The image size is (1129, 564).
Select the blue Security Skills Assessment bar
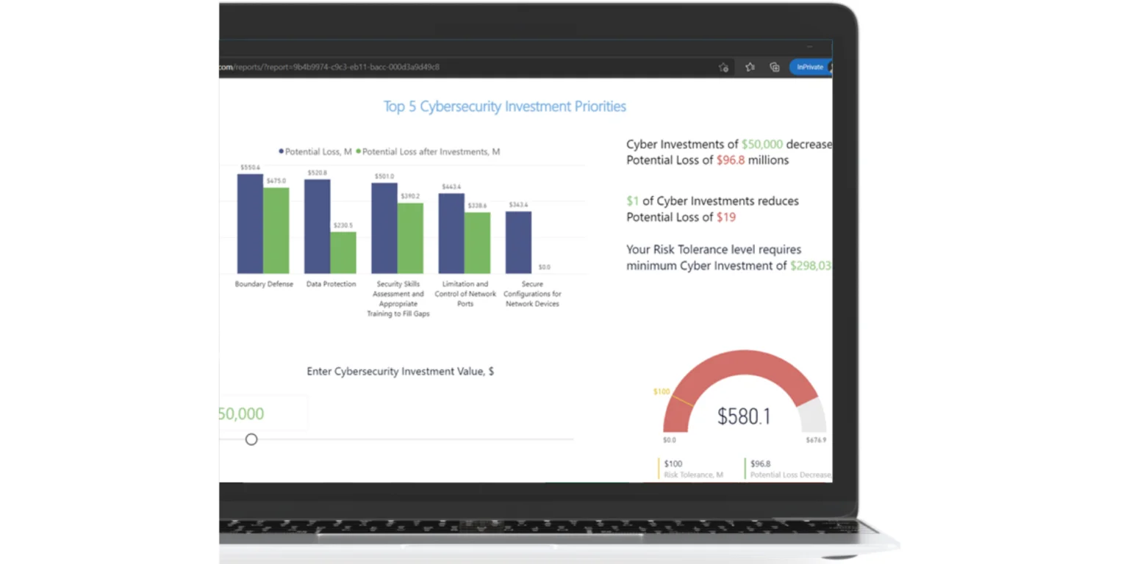click(x=384, y=228)
